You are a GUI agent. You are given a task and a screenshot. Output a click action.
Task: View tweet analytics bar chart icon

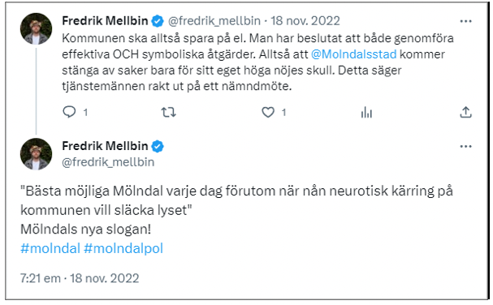pyautogui.click(x=366, y=112)
